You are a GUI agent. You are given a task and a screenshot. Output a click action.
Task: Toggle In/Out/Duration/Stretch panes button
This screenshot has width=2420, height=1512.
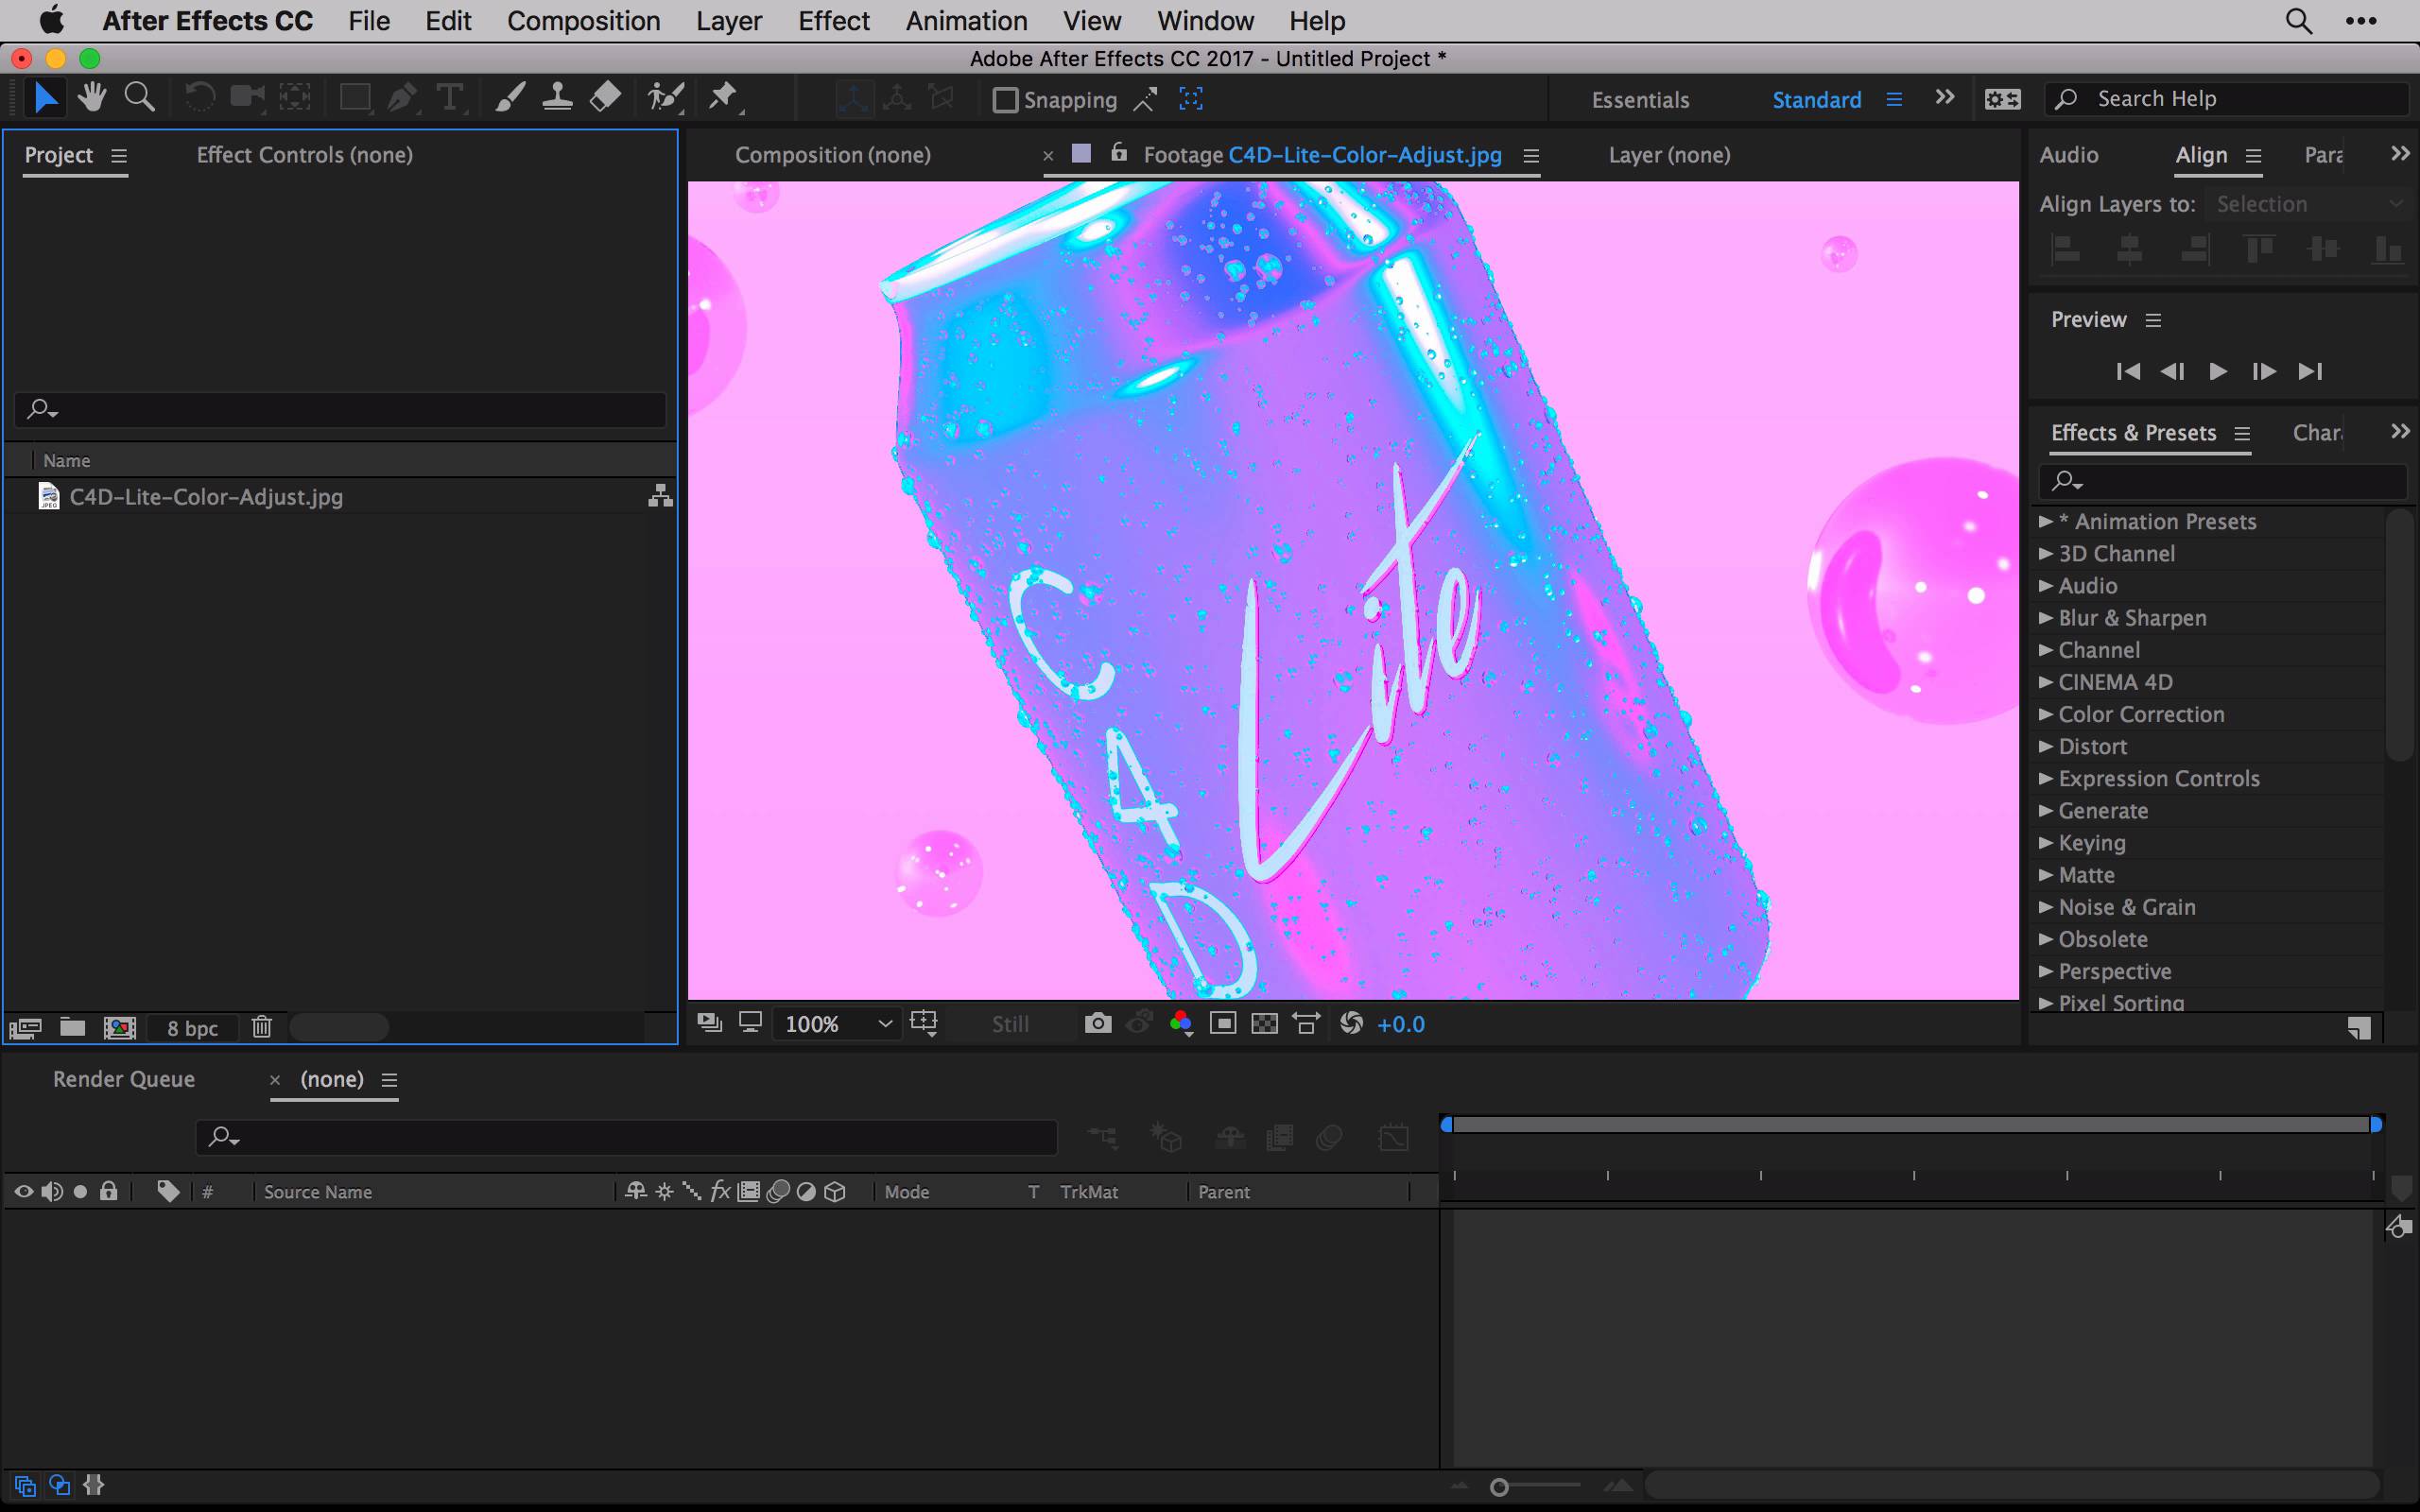click(x=94, y=1485)
